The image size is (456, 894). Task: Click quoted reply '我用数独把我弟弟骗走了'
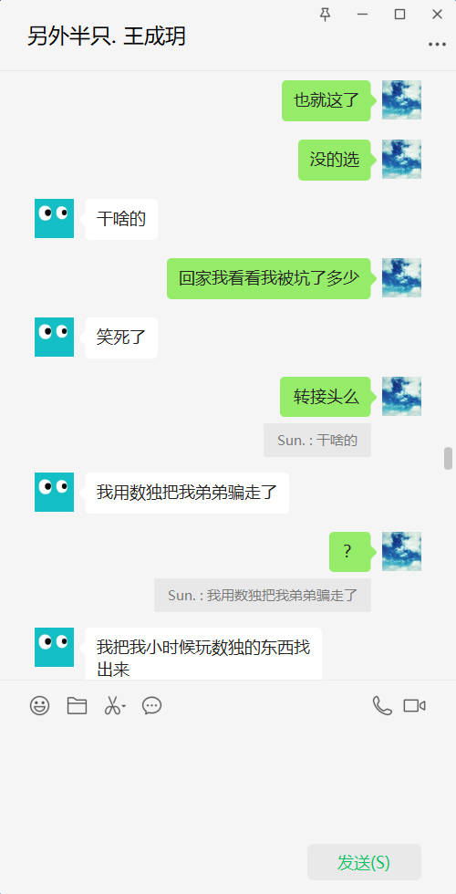[x=263, y=595]
